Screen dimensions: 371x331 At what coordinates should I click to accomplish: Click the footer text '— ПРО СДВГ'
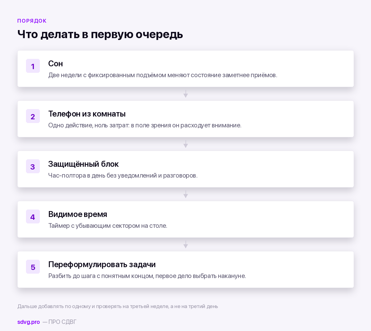pos(59,322)
